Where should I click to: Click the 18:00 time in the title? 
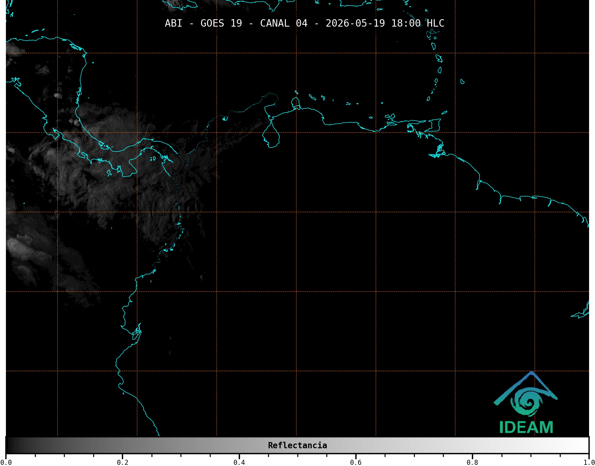click(x=406, y=23)
